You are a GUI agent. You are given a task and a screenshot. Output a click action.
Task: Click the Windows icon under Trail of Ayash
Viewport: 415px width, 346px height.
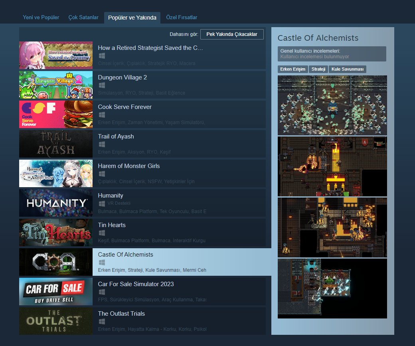[102, 144]
